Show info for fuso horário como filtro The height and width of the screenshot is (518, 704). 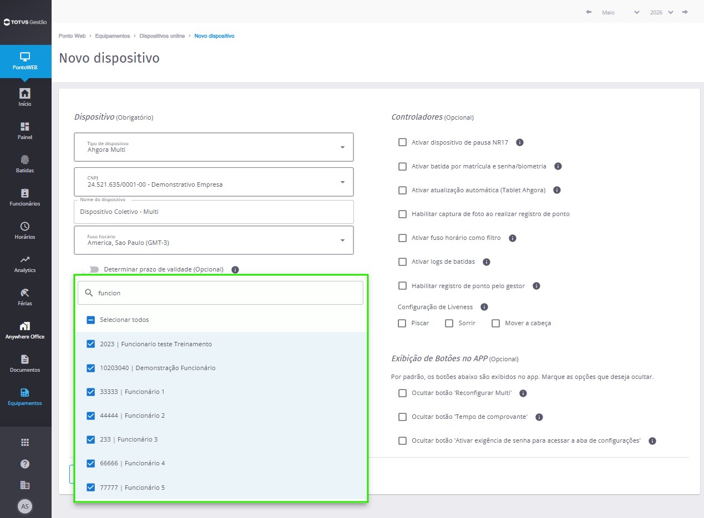[513, 238]
